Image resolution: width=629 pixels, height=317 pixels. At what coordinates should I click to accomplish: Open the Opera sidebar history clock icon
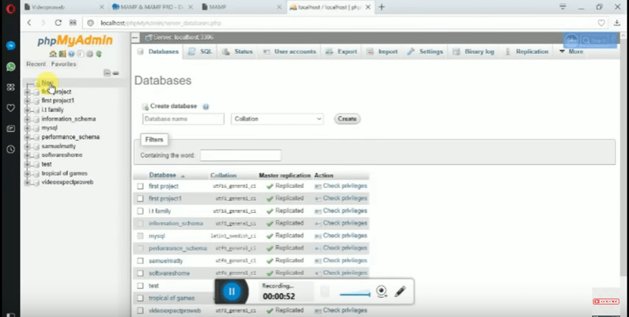pos(11,149)
